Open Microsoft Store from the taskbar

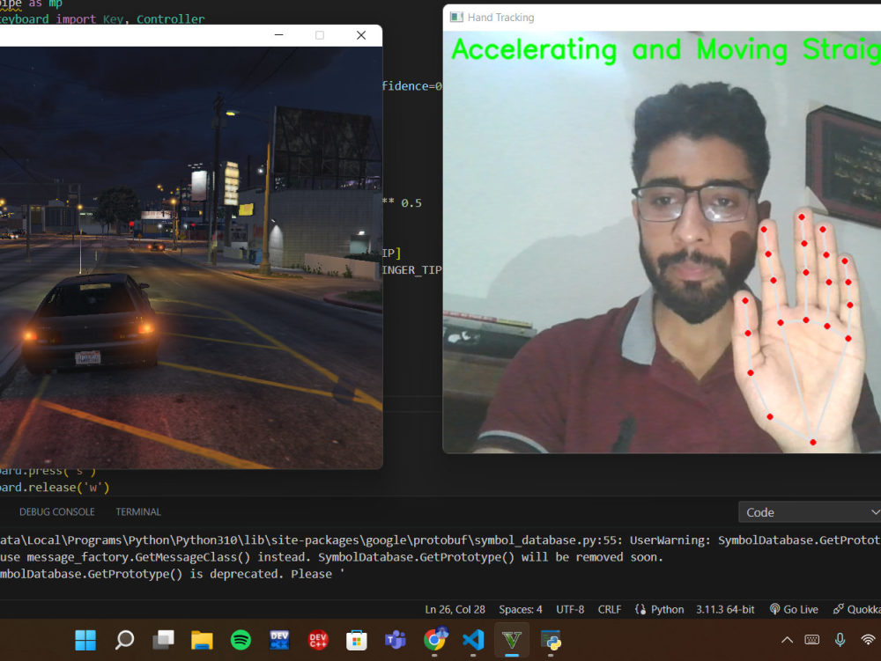tap(356, 640)
